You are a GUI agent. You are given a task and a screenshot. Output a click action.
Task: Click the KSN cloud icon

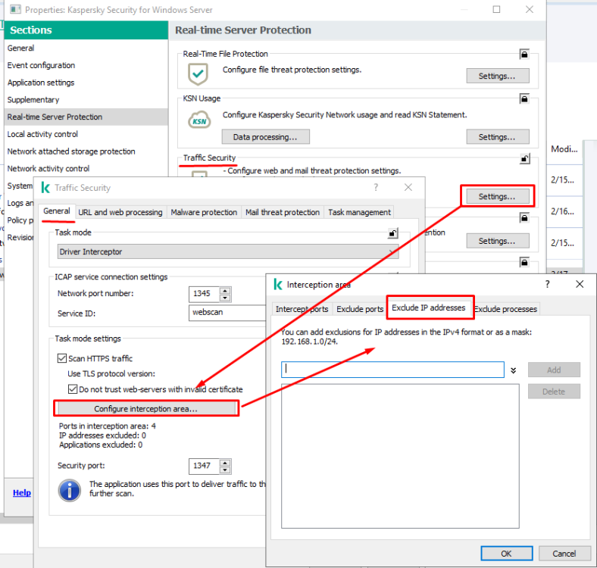pyautogui.click(x=199, y=120)
